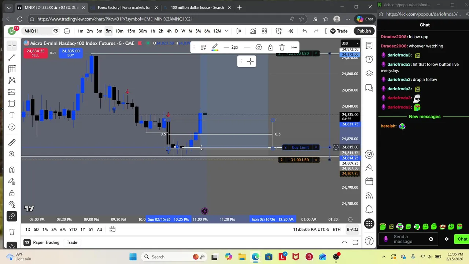Select the 1D date range

click(x=27, y=230)
